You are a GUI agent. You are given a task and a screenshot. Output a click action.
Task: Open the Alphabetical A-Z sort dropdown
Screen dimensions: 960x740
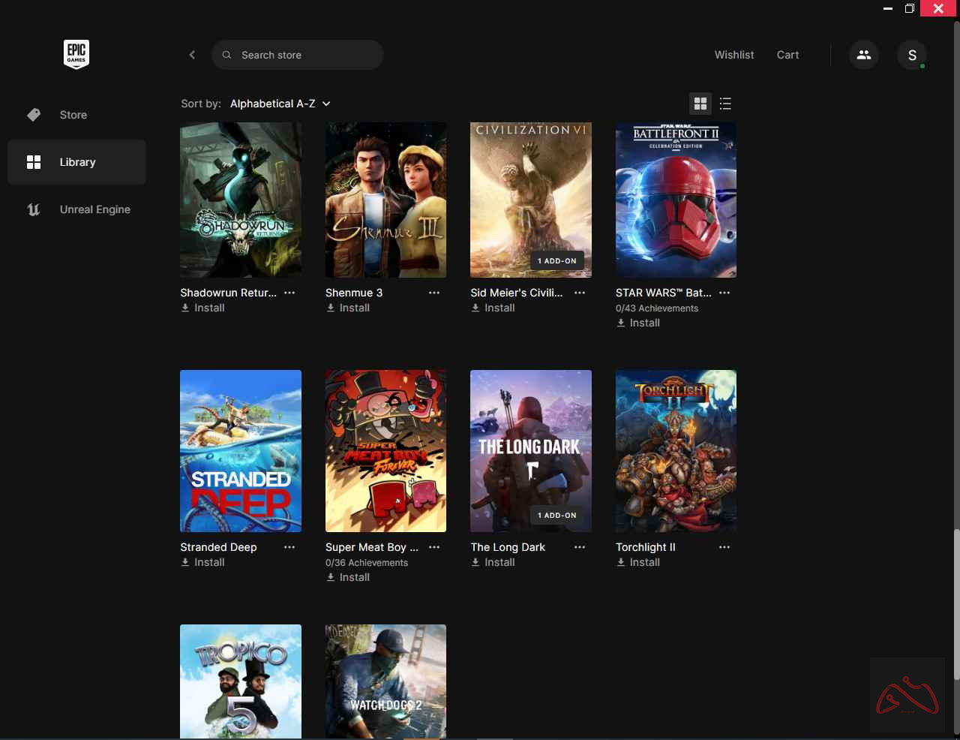pyautogui.click(x=280, y=104)
